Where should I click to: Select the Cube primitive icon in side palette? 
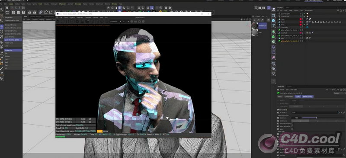pyautogui.click(x=273, y=20)
